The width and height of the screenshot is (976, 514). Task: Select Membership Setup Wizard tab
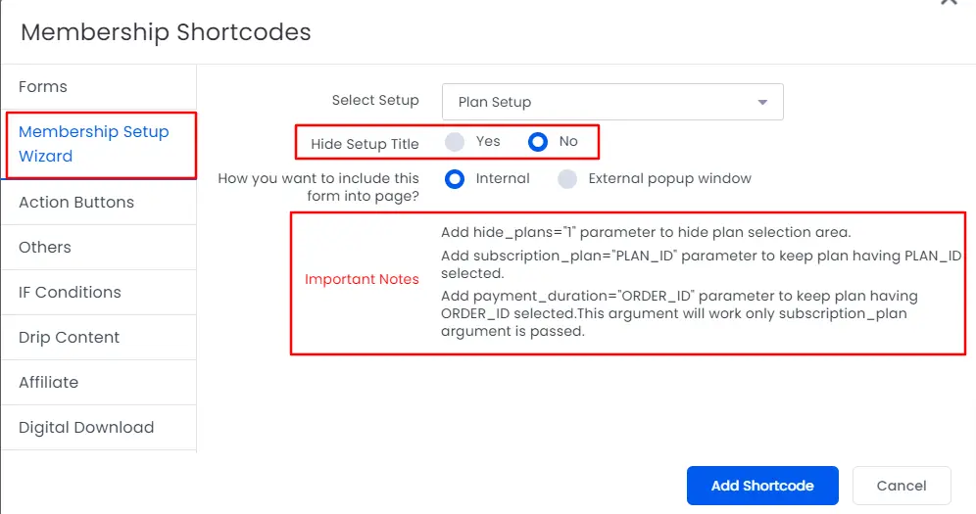pos(94,144)
